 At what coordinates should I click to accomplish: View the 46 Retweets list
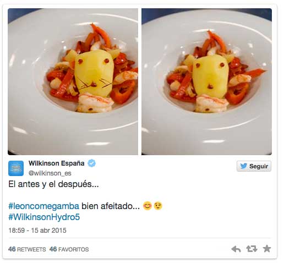[27, 249]
